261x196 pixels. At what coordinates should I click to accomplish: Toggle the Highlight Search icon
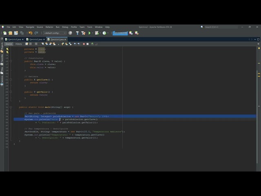tap(54, 44)
